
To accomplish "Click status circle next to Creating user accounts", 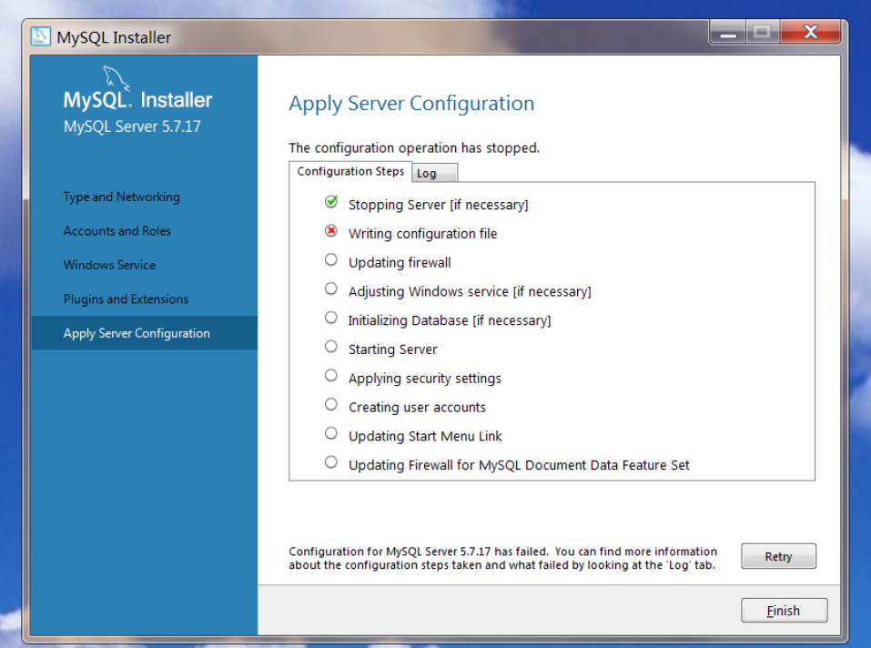I will [331, 404].
